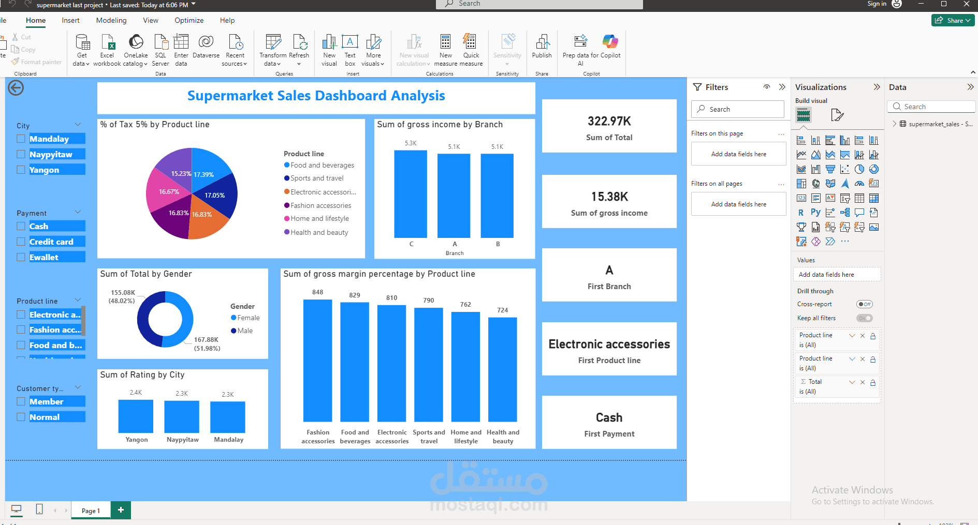Expand the supermarket_sales table in Data pane
Screen dimensions: 978x525
(894, 124)
